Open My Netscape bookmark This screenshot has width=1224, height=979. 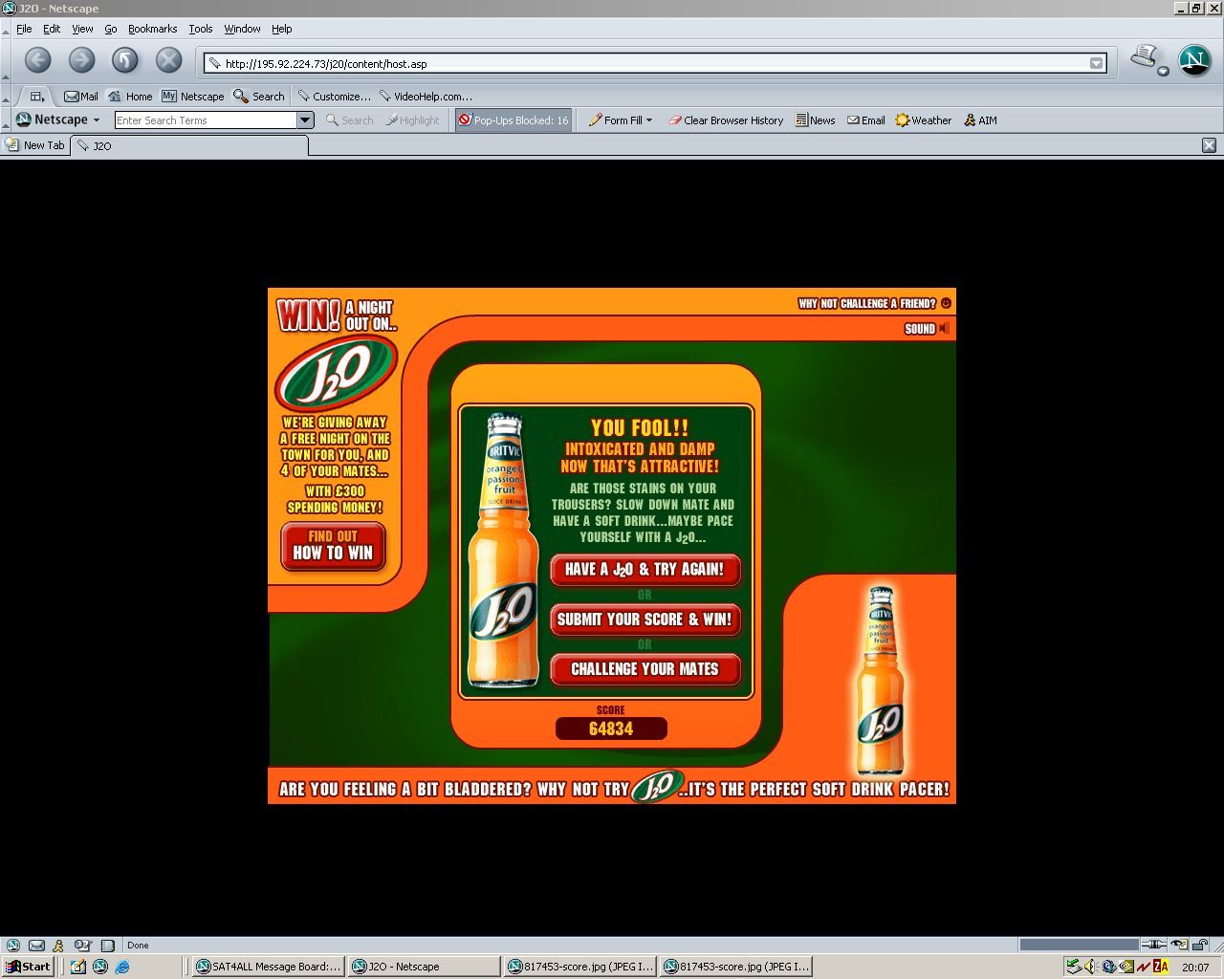pos(193,96)
